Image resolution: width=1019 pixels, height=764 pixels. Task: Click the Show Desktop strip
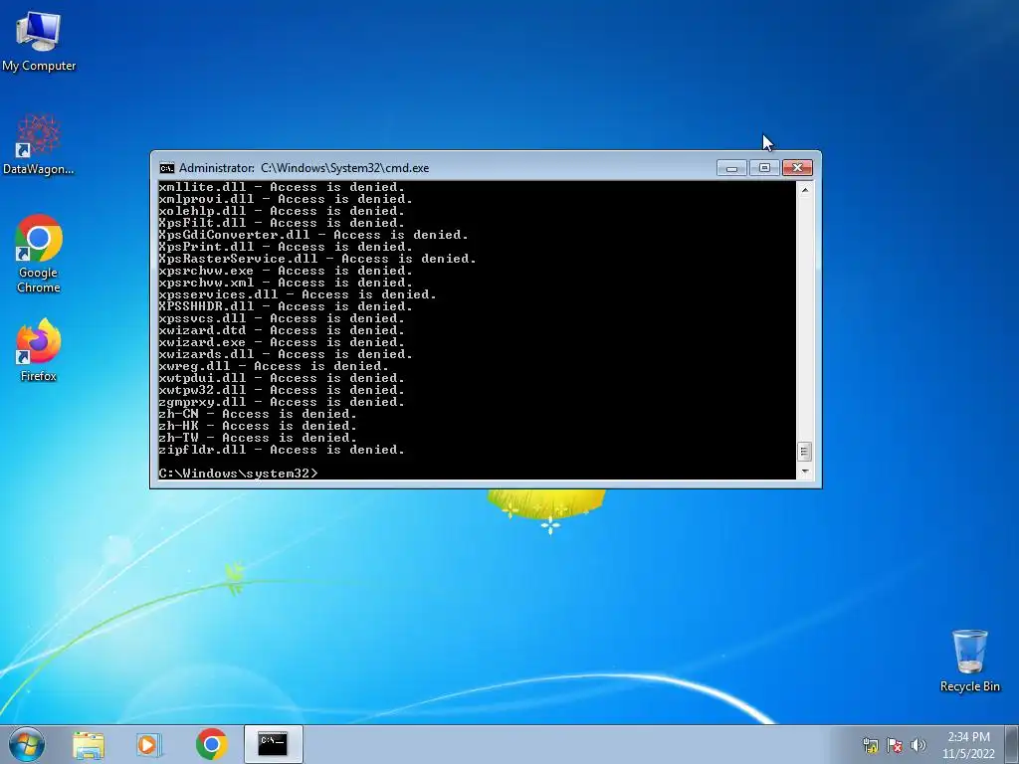coord(1013,744)
